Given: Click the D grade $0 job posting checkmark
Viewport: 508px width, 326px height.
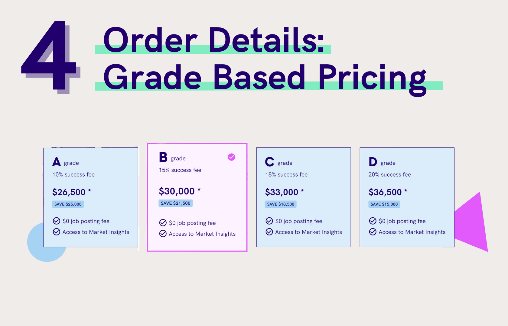Looking at the screenshot, I should point(373,221).
